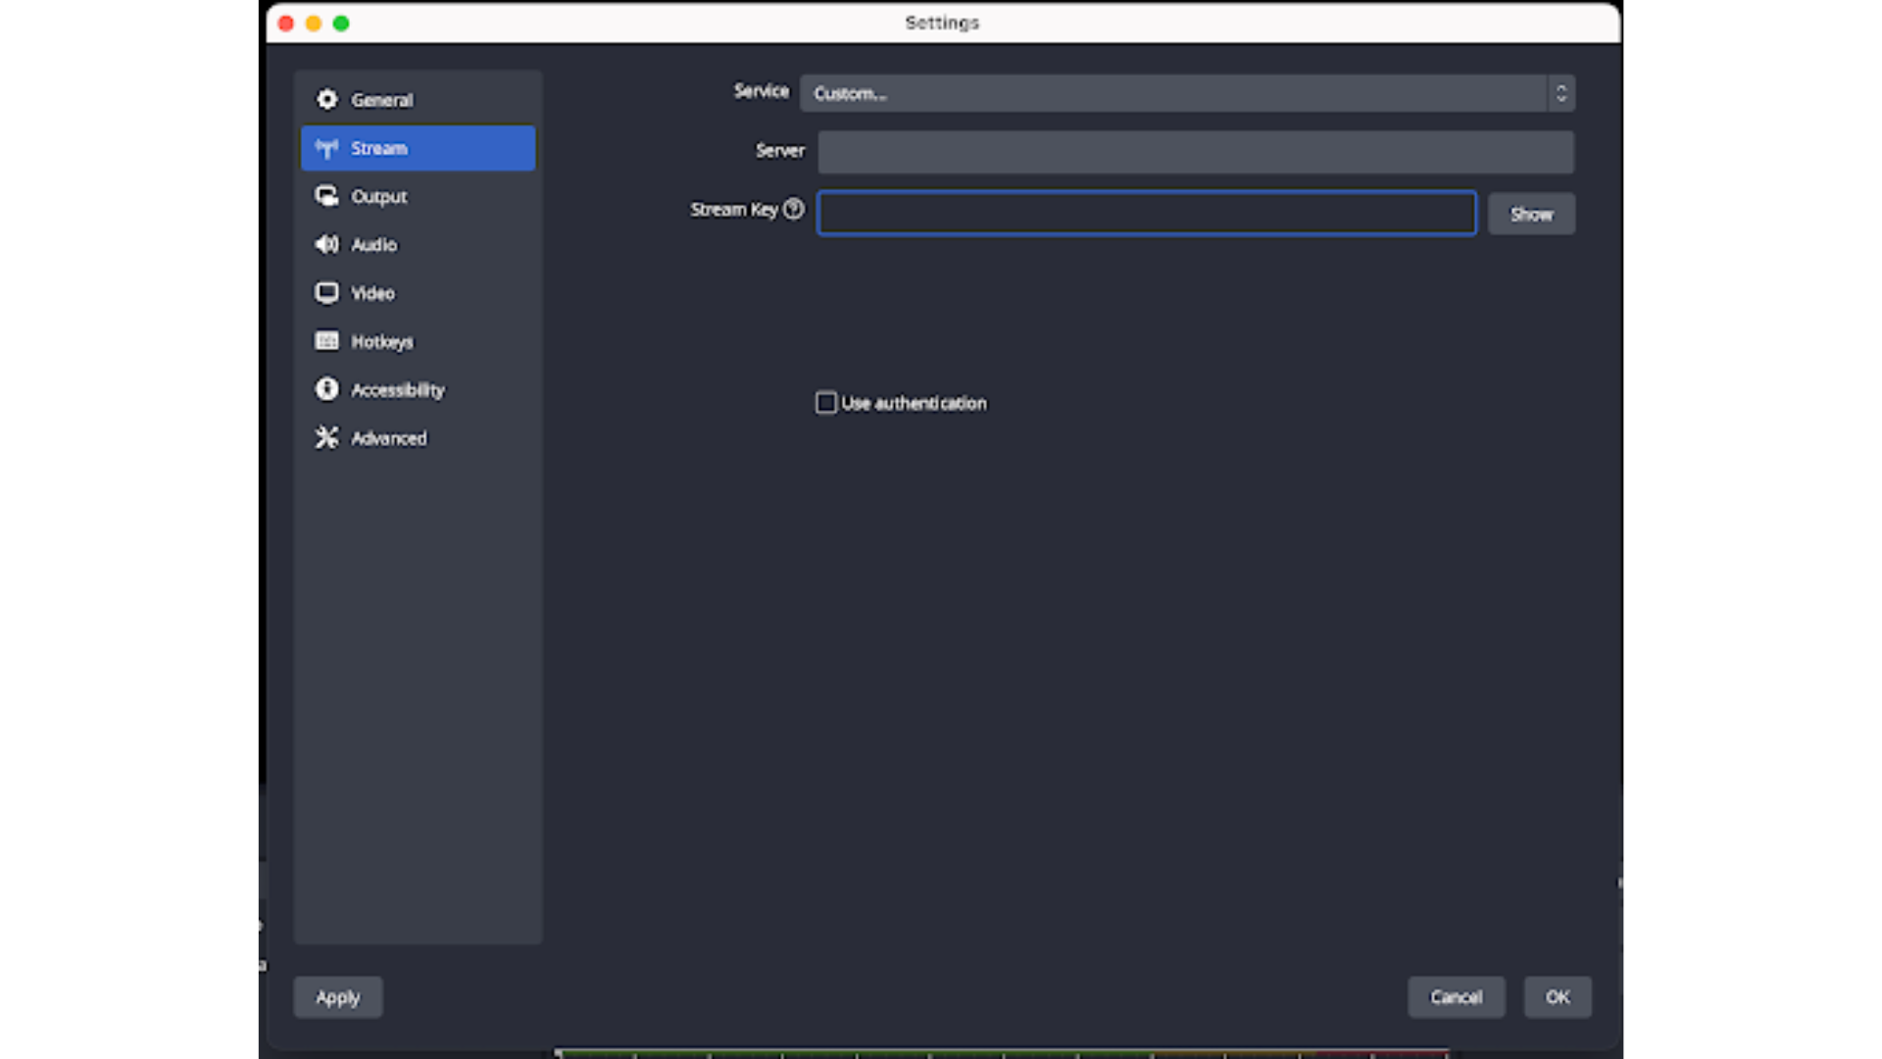This screenshot has height=1059, width=1882.
Task: Click the Advanced tools icon
Action: (x=326, y=437)
